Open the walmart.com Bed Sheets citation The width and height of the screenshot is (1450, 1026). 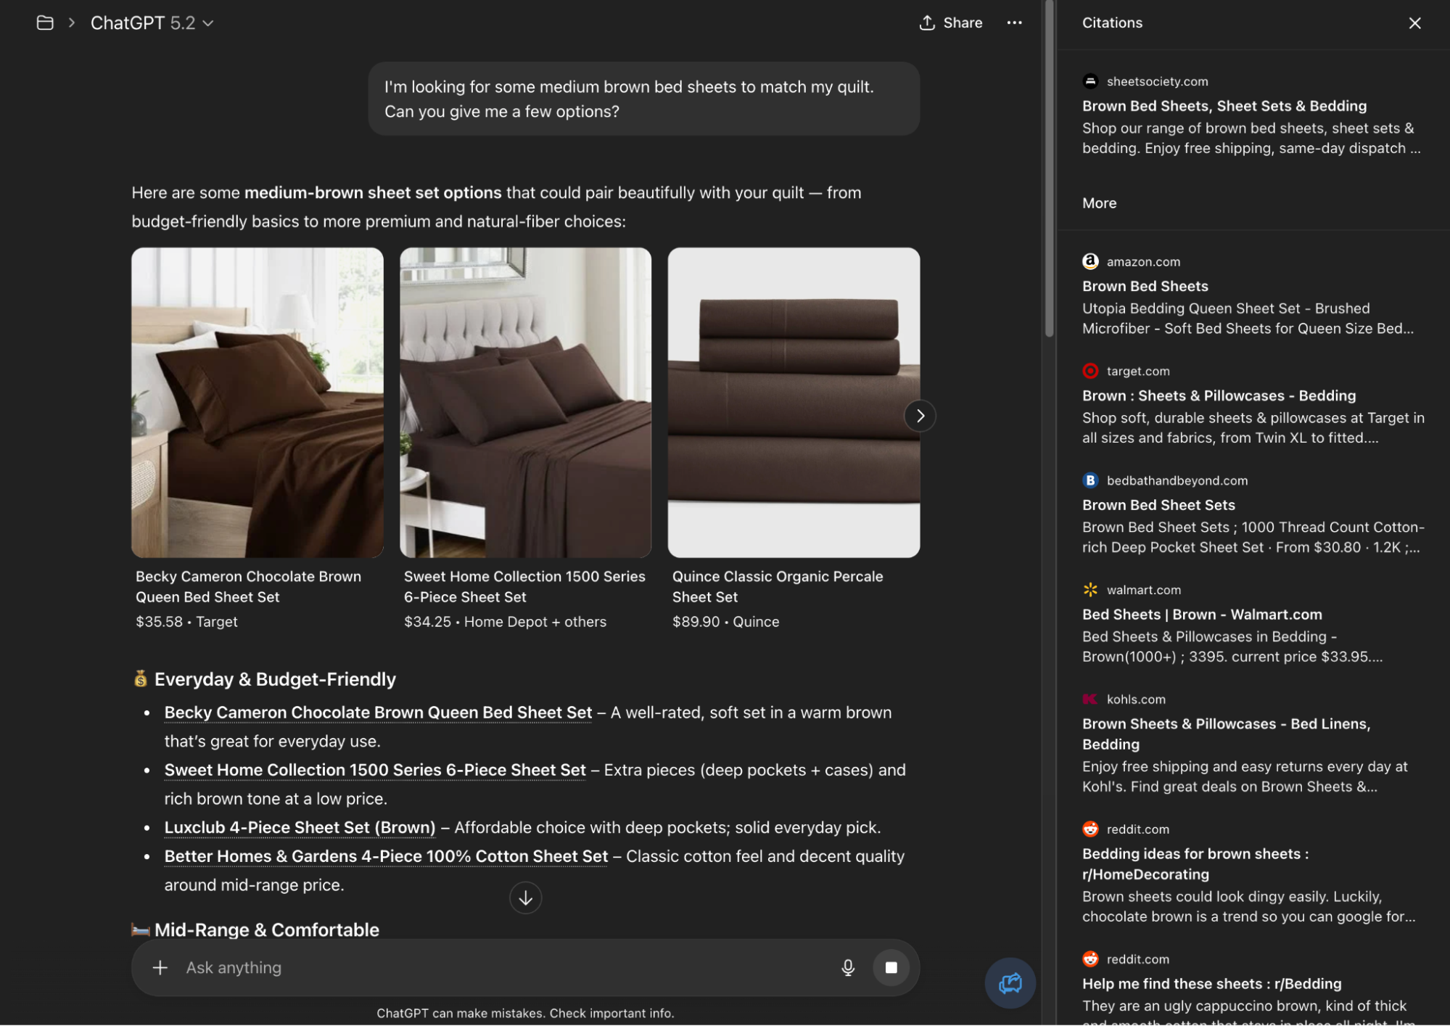click(x=1201, y=614)
